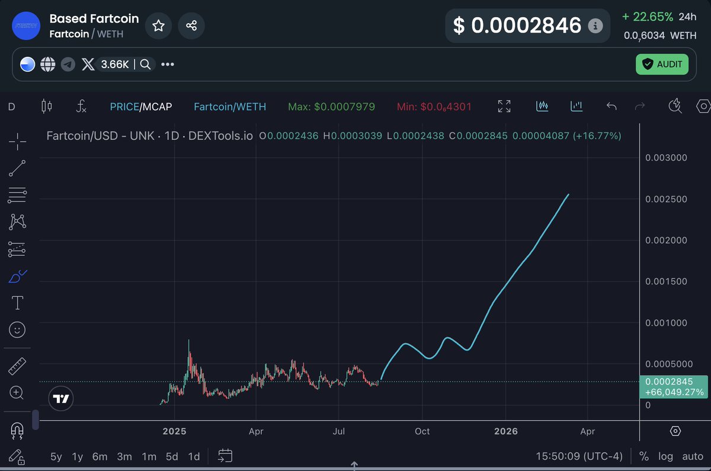Open more links via the ellipsis menu
This screenshot has width=711, height=471.
tap(167, 64)
